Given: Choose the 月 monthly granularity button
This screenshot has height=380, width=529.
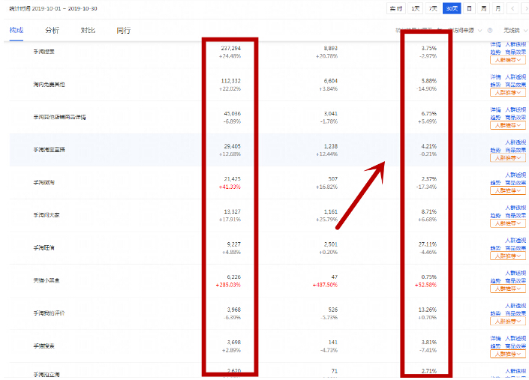Looking at the screenshot, I should pos(498,8).
